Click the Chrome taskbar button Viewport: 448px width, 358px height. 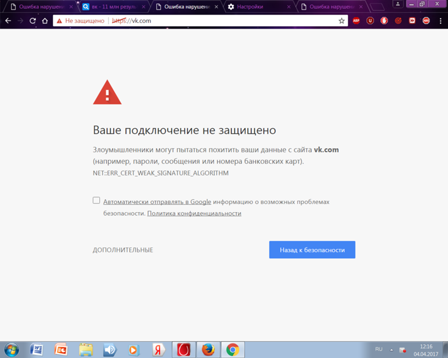point(233,350)
